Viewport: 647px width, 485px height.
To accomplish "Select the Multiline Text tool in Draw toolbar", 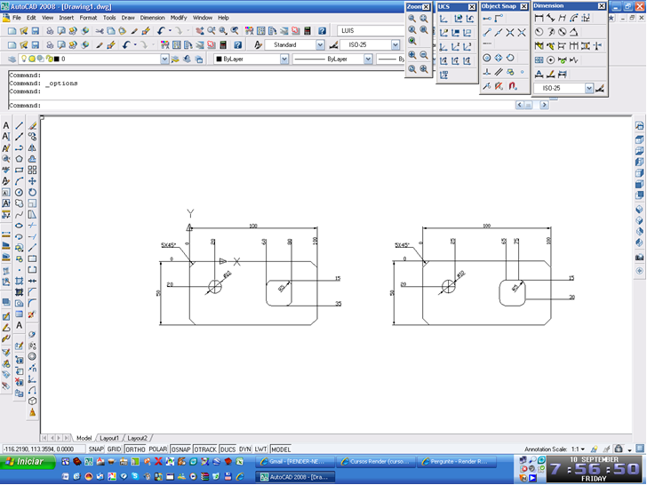I will click(x=19, y=325).
